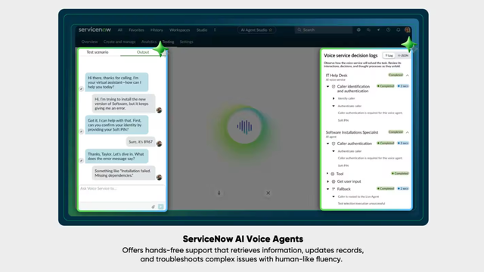This screenshot has width=484, height=272.
Task: Click the Caller identification shield icon
Action: (334, 87)
